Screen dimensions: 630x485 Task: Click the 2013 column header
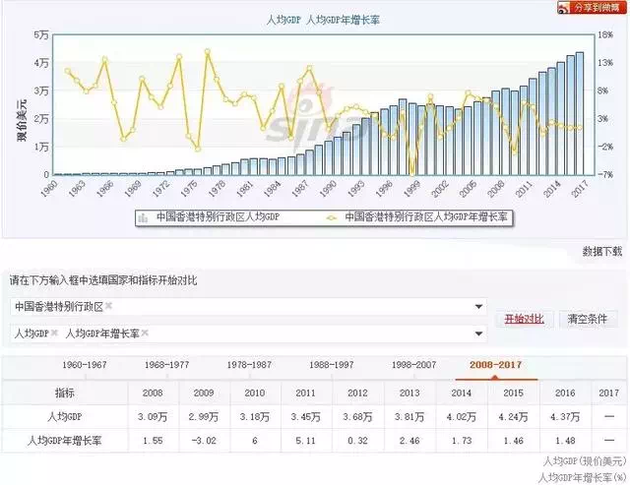(x=409, y=393)
